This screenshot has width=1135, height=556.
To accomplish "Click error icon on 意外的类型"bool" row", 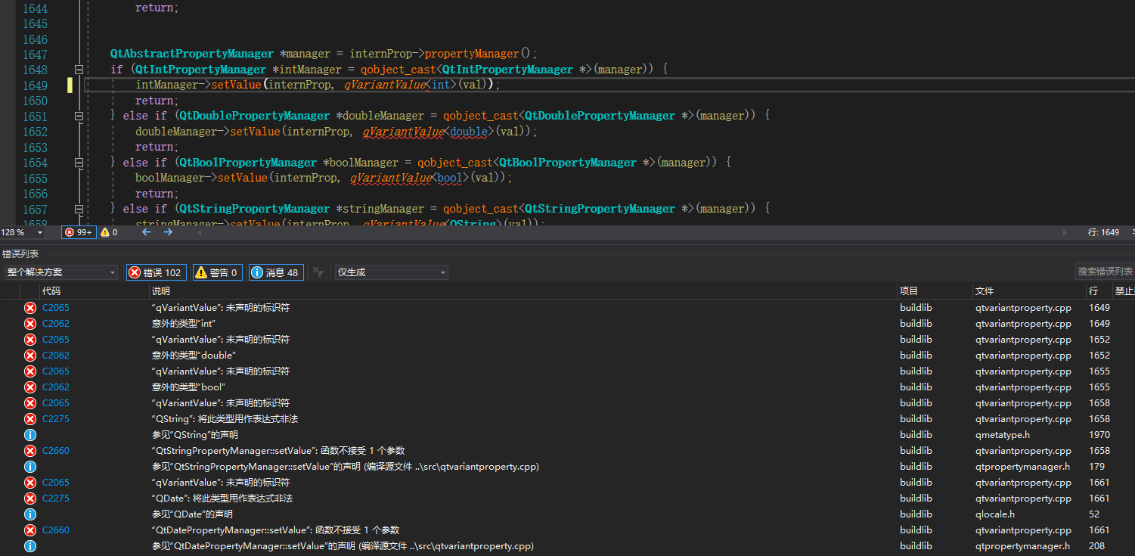I will [x=30, y=387].
